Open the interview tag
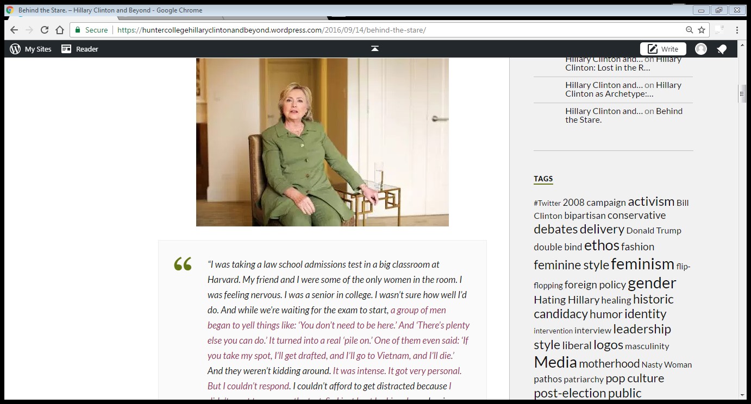The image size is (751, 404). tap(593, 330)
